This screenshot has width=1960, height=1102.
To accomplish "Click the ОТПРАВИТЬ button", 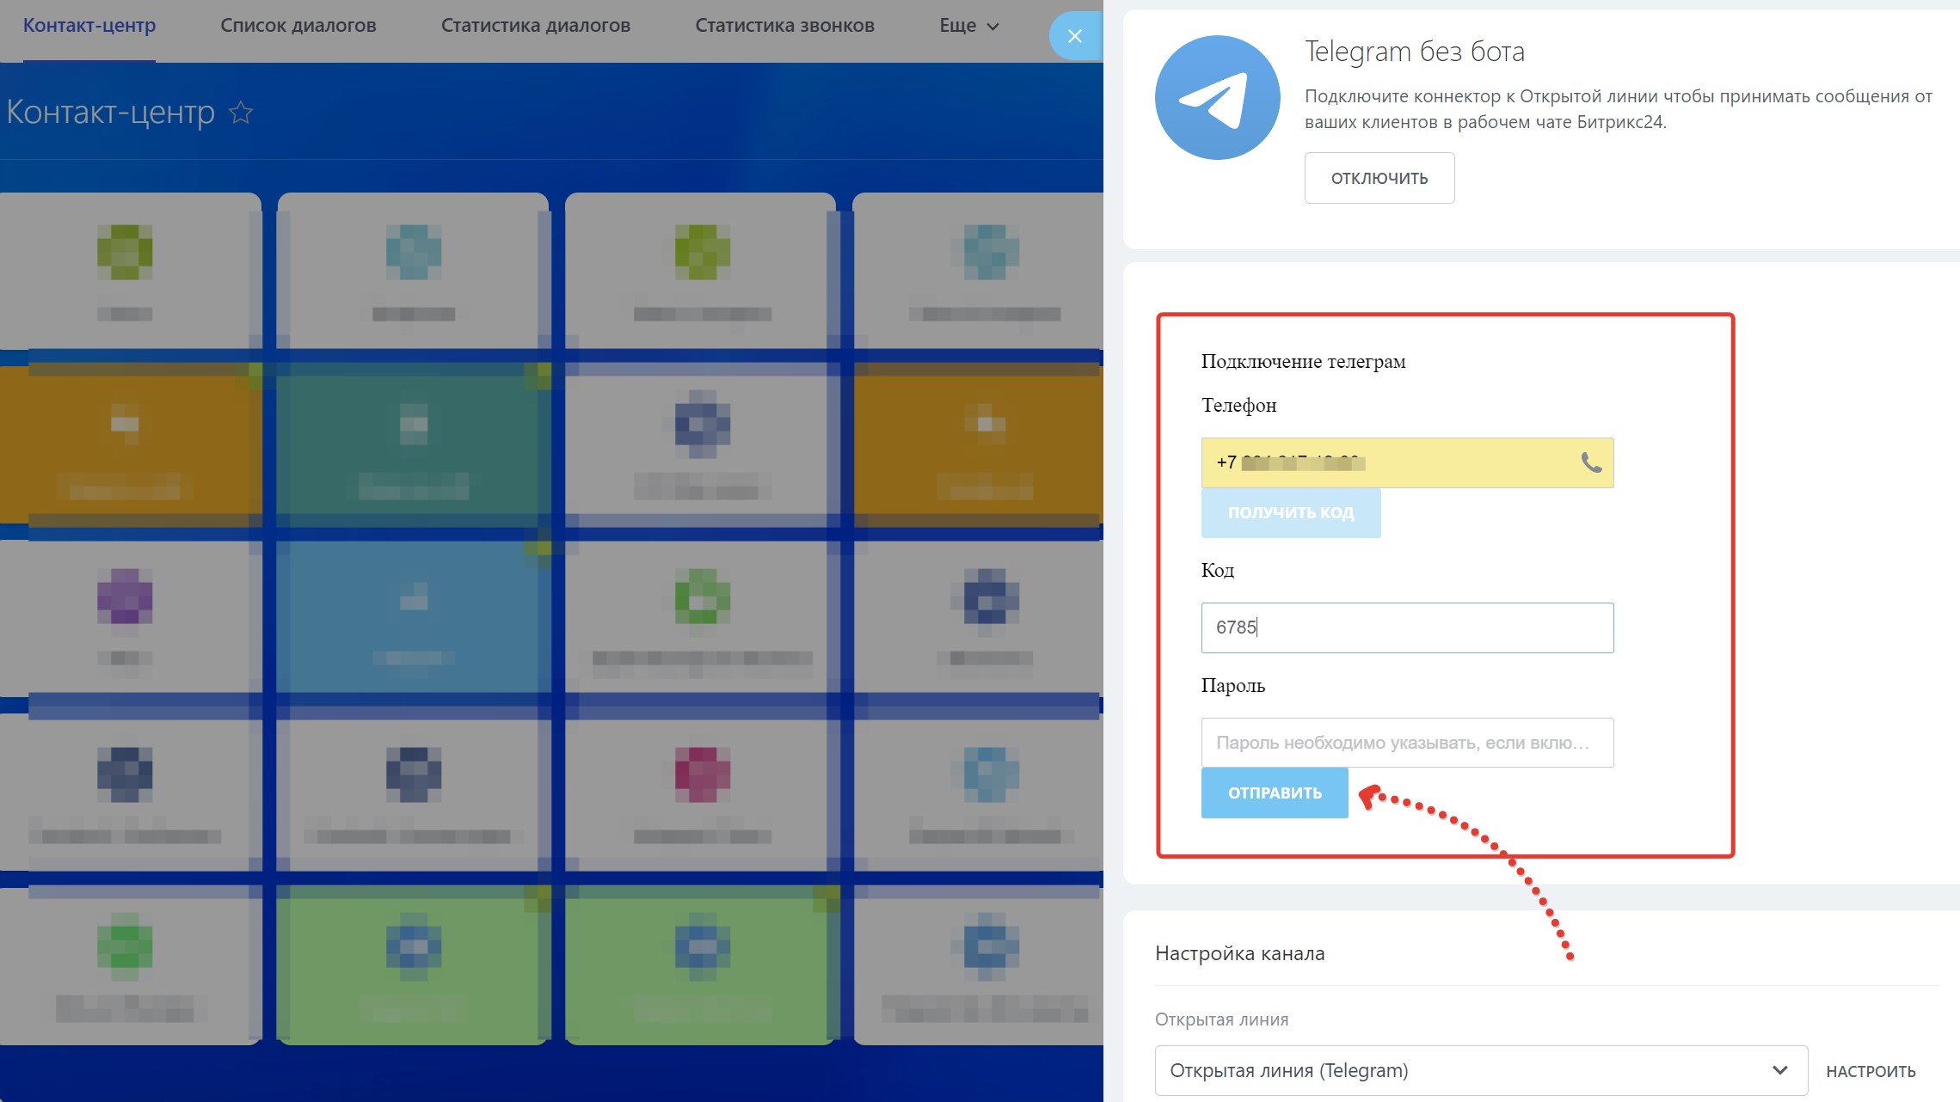I will [1274, 793].
